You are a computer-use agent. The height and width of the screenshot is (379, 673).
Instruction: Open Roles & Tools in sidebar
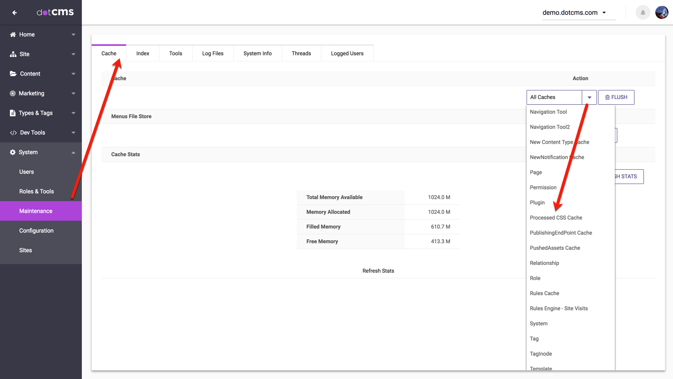point(36,191)
